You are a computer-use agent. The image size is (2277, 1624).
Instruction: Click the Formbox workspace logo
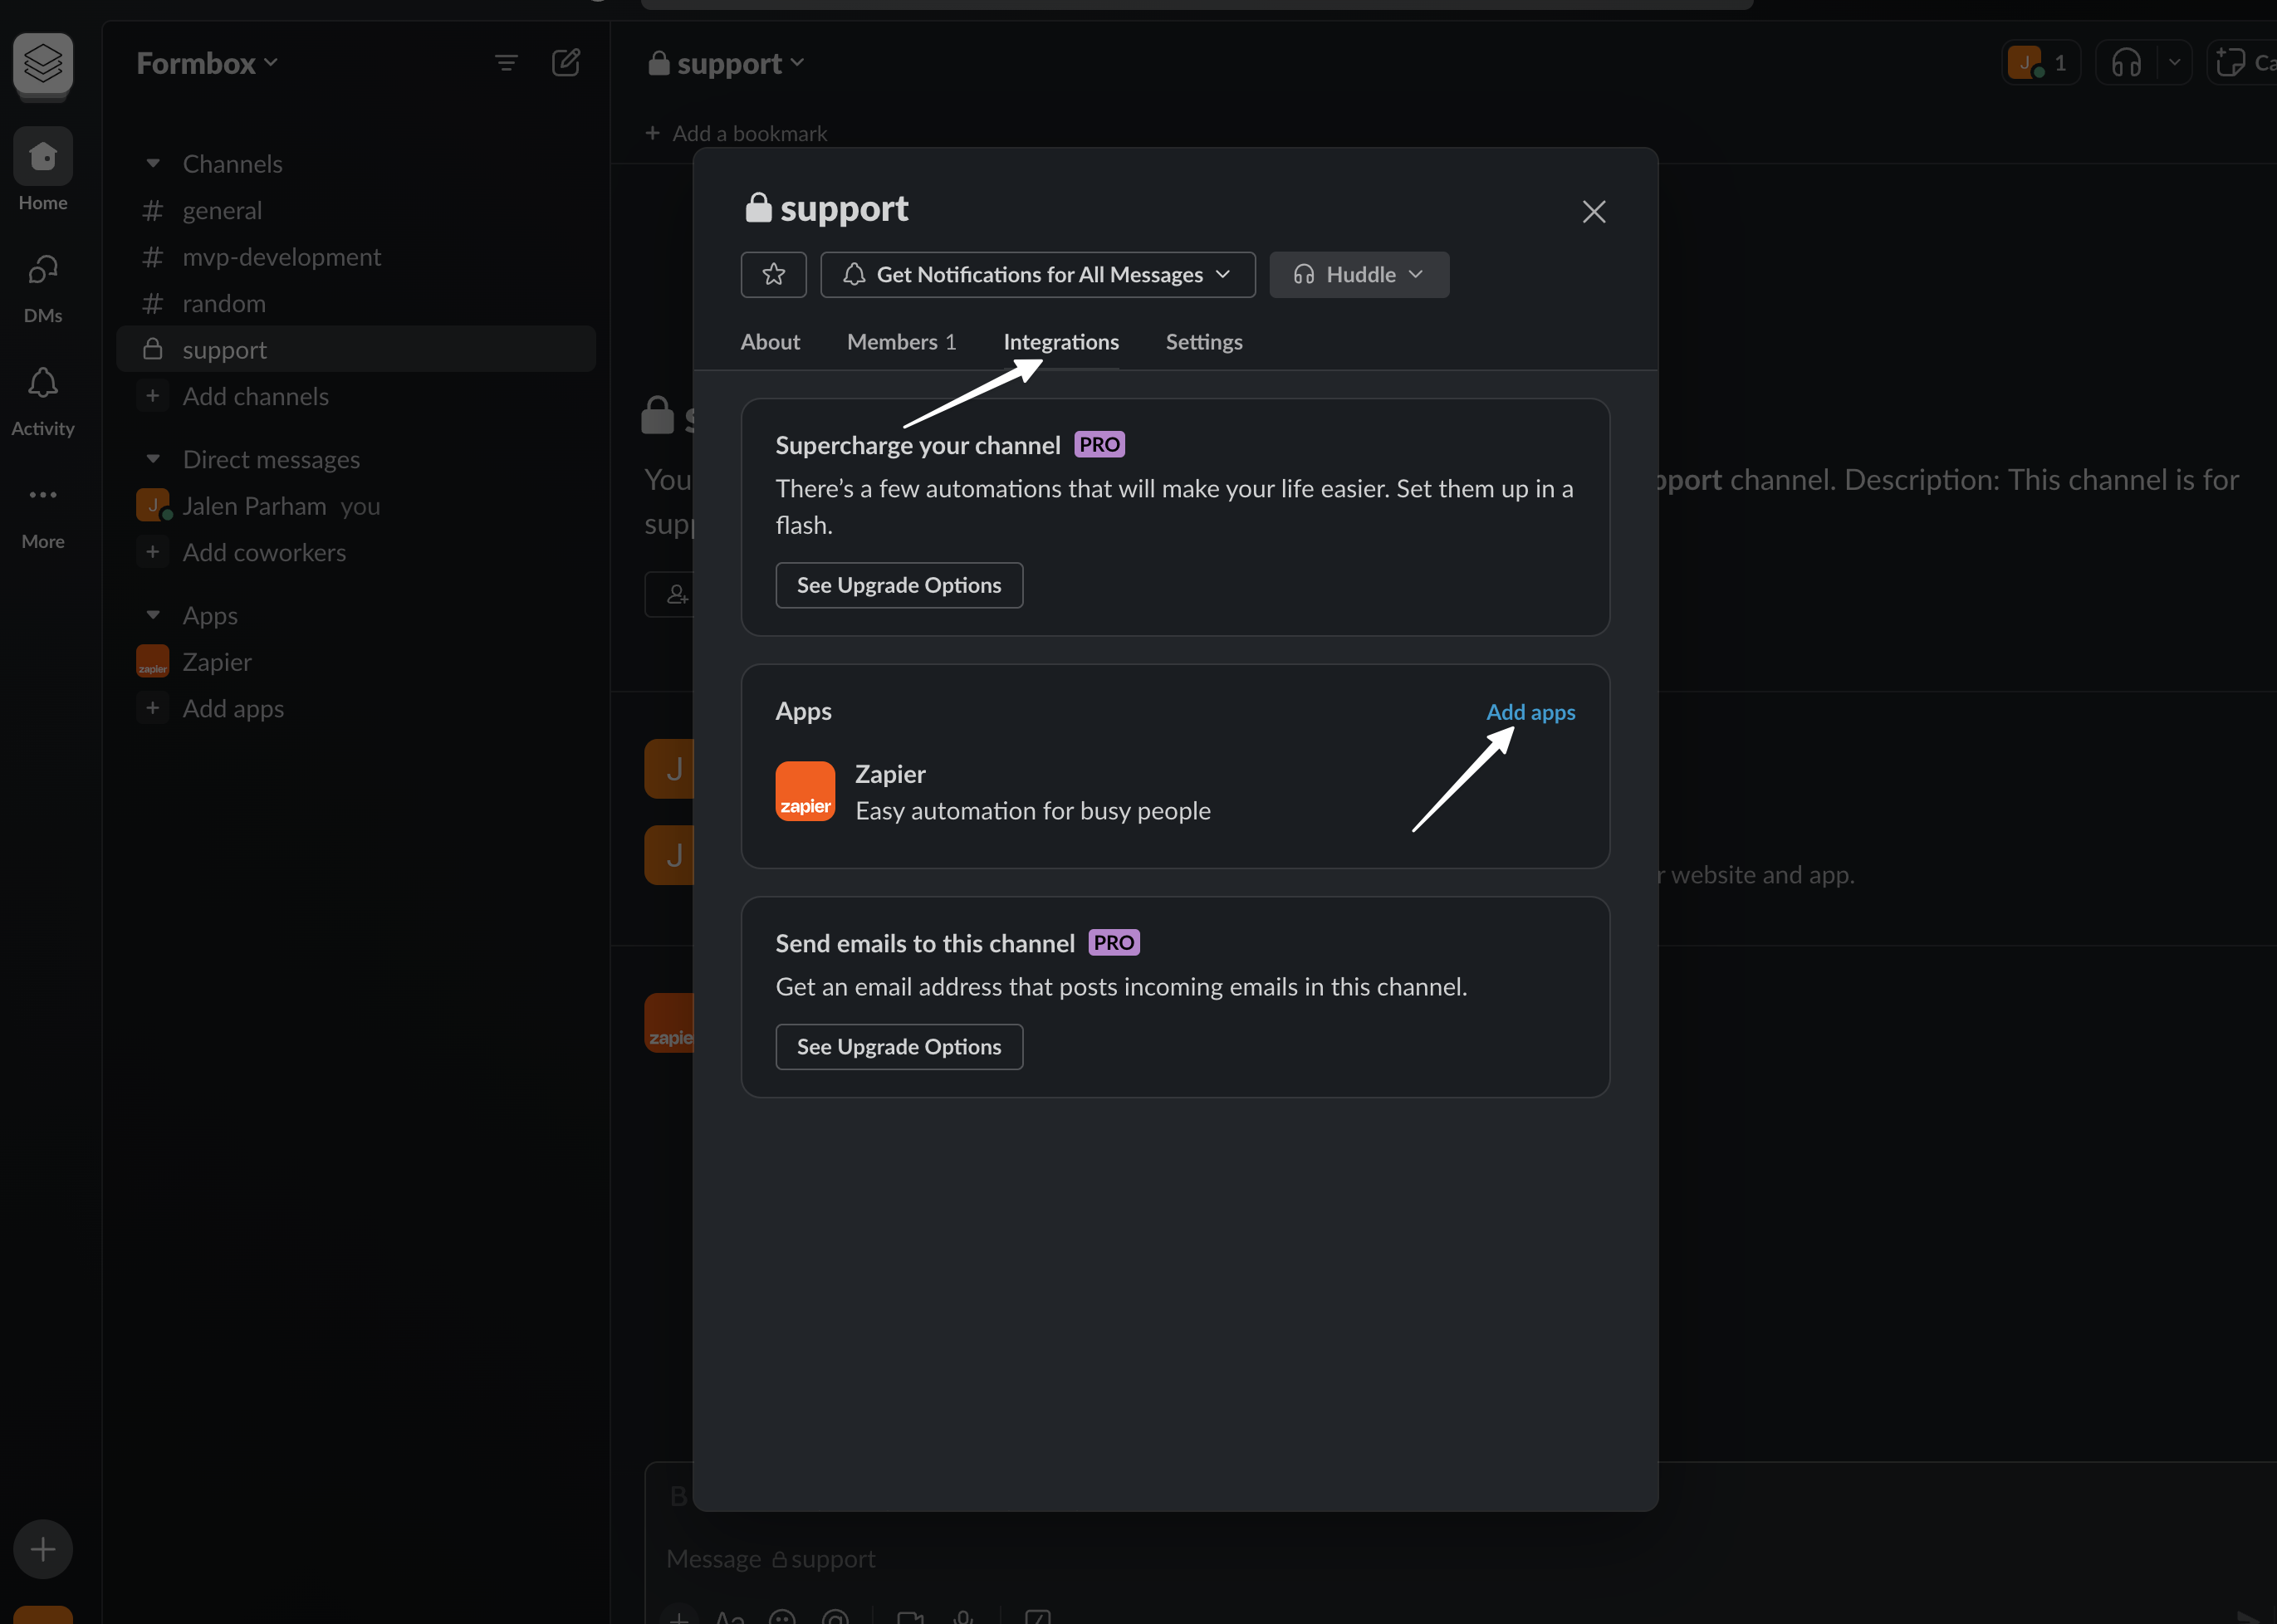(x=43, y=62)
